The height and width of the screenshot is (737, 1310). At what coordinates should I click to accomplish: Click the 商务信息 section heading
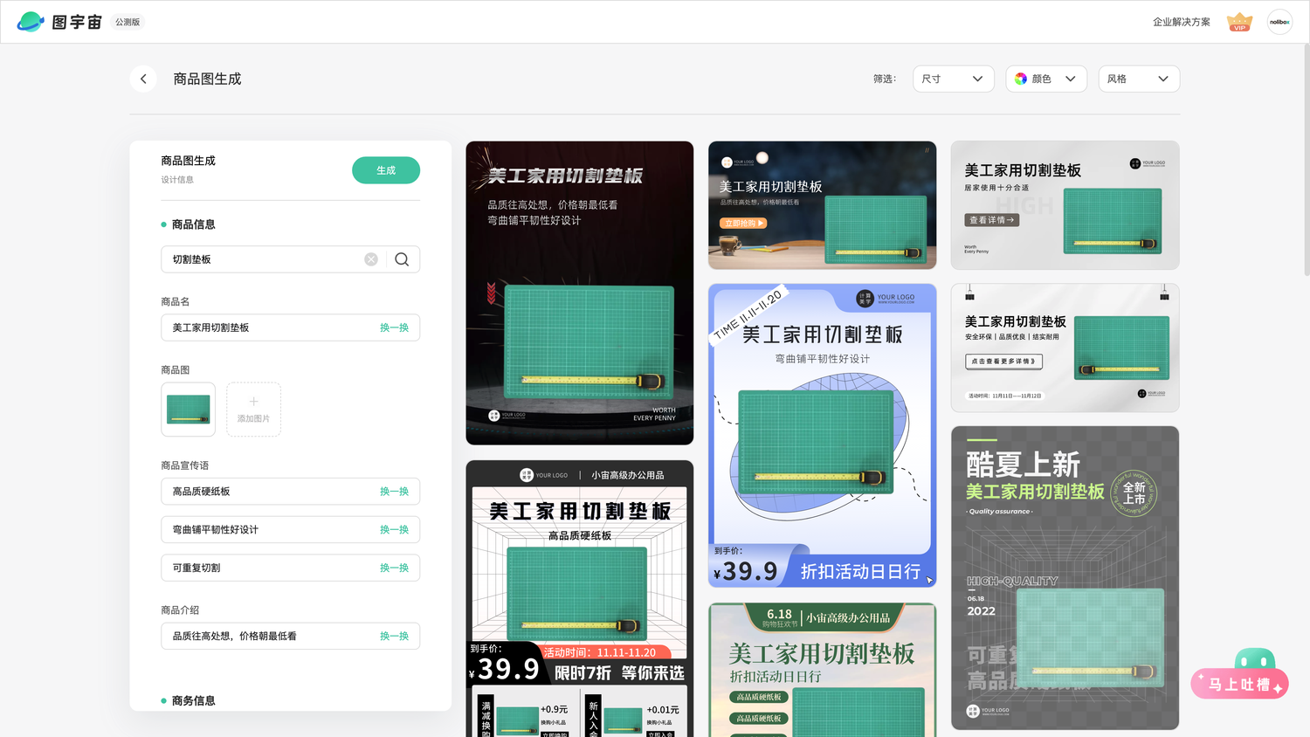(x=193, y=700)
